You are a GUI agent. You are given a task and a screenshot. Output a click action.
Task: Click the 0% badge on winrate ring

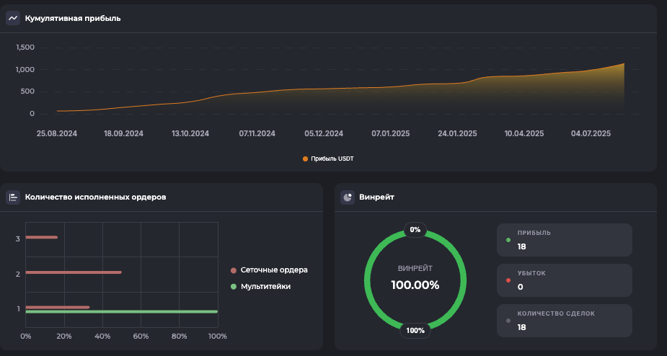point(415,230)
